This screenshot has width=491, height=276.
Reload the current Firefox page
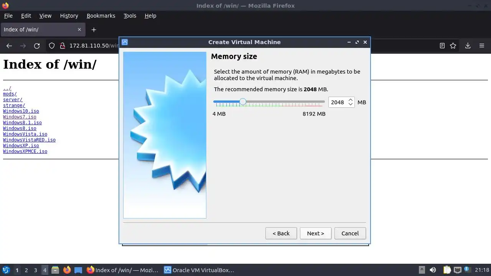coord(37,46)
